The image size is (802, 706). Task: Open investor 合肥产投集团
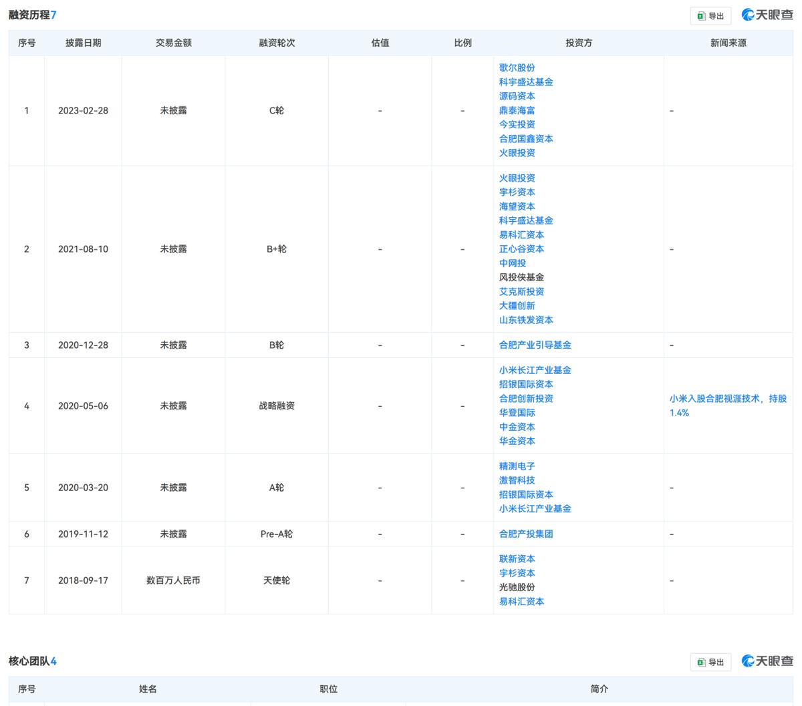526,534
